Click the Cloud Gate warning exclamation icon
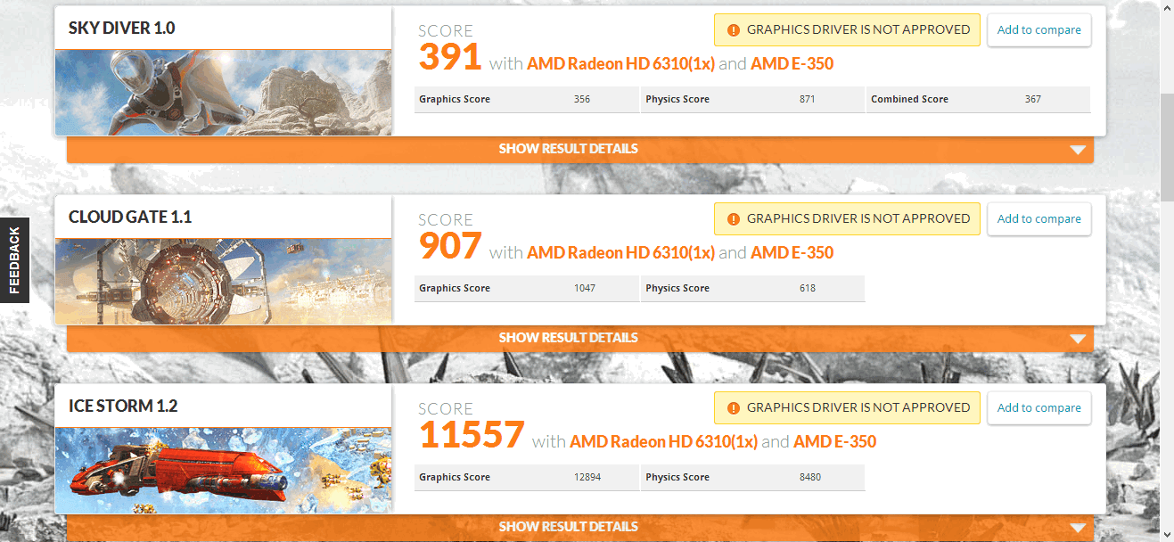This screenshot has height=542, width=1174. [x=734, y=219]
